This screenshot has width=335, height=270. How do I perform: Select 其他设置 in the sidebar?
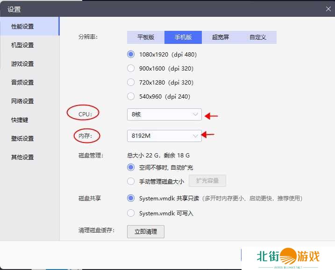tap(22, 157)
